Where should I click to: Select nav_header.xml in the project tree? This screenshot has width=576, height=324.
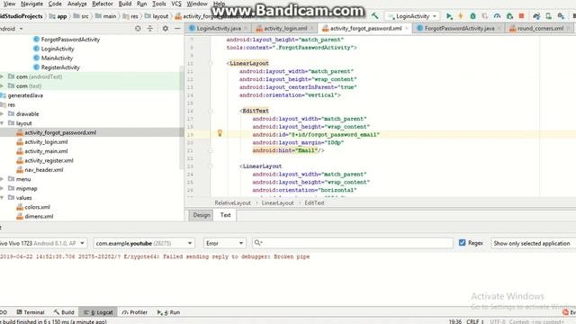pyautogui.click(x=44, y=170)
